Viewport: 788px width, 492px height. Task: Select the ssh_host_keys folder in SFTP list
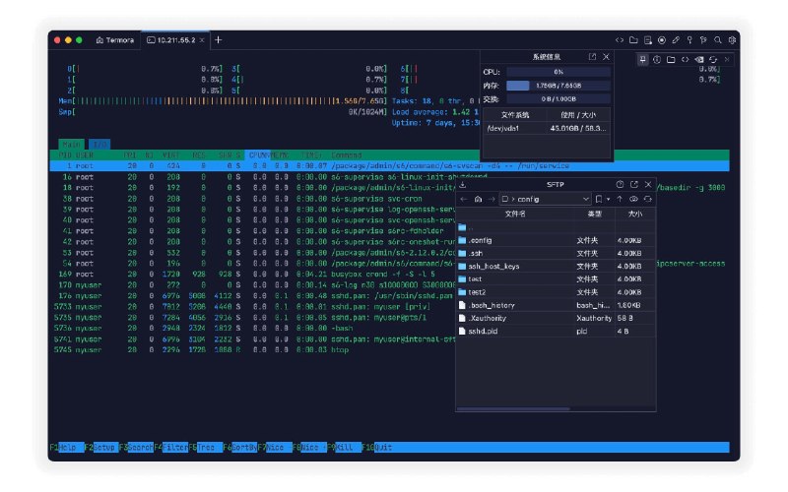[x=556, y=267]
